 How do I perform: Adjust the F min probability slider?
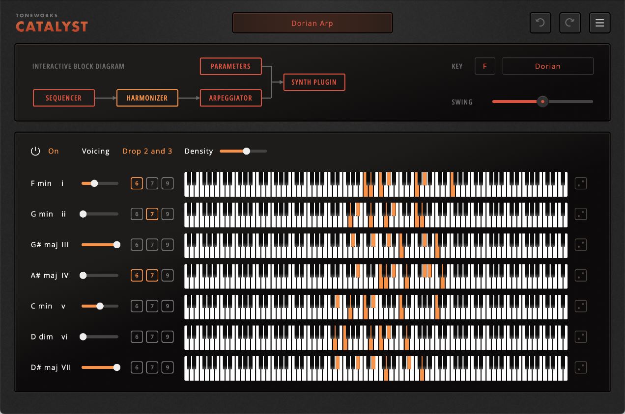pos(100,183)
